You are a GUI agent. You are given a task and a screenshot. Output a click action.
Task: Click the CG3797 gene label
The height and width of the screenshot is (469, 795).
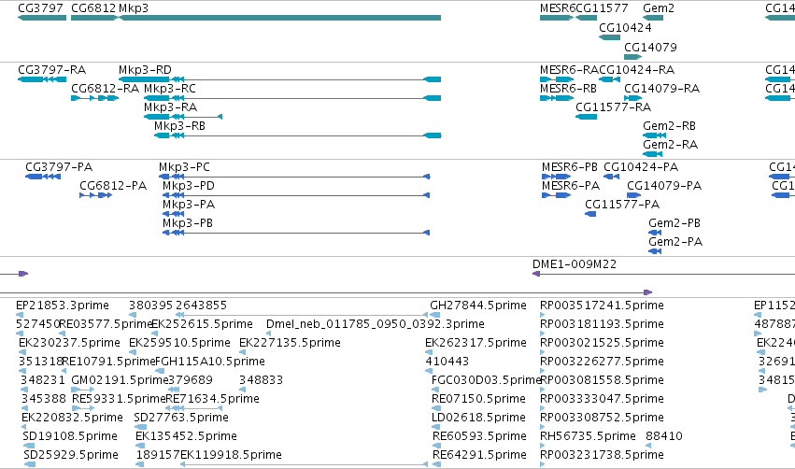(x=40, y=8)
